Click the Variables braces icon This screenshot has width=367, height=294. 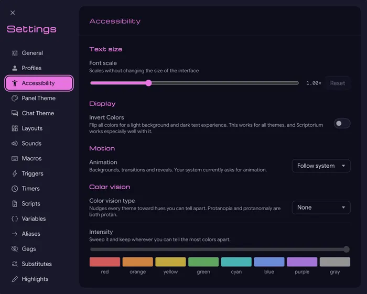coord(15,219)
